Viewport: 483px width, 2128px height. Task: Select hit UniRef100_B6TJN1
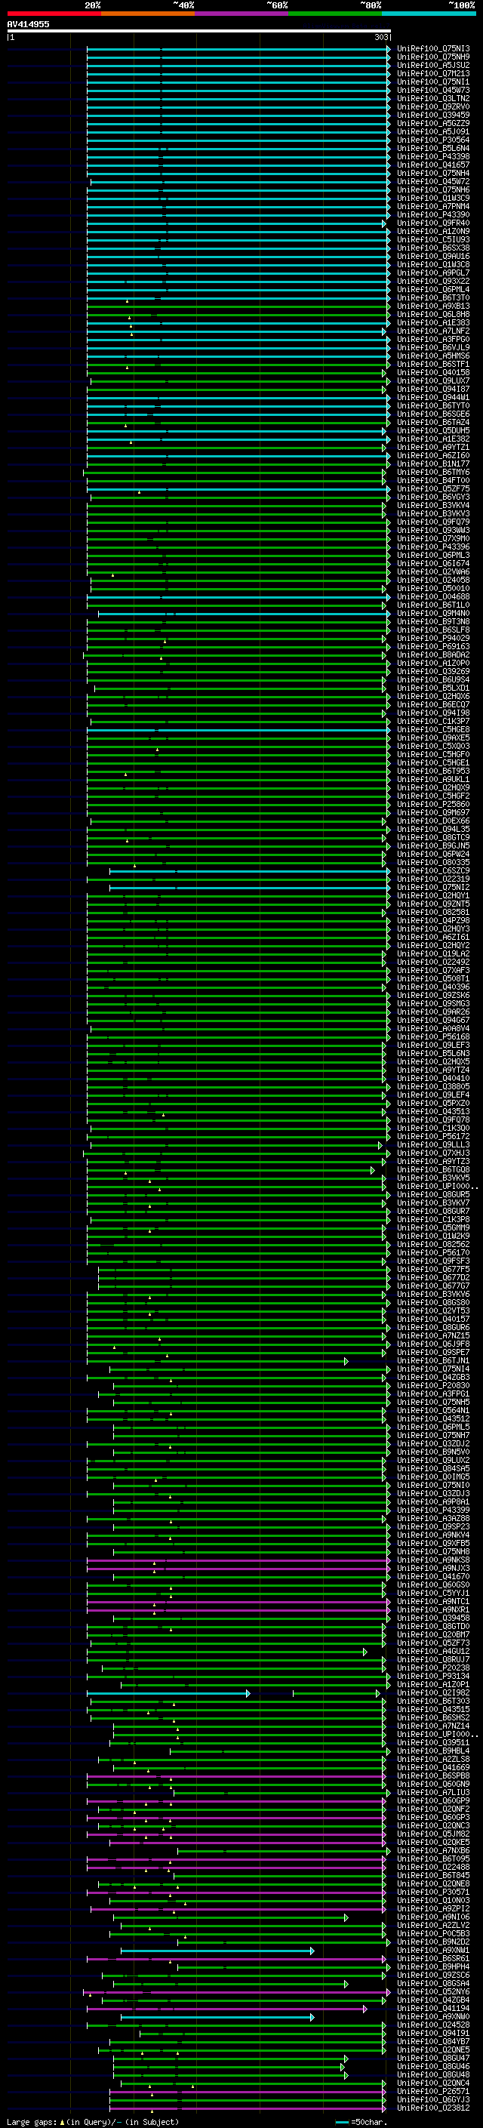tap(432, 1360)
